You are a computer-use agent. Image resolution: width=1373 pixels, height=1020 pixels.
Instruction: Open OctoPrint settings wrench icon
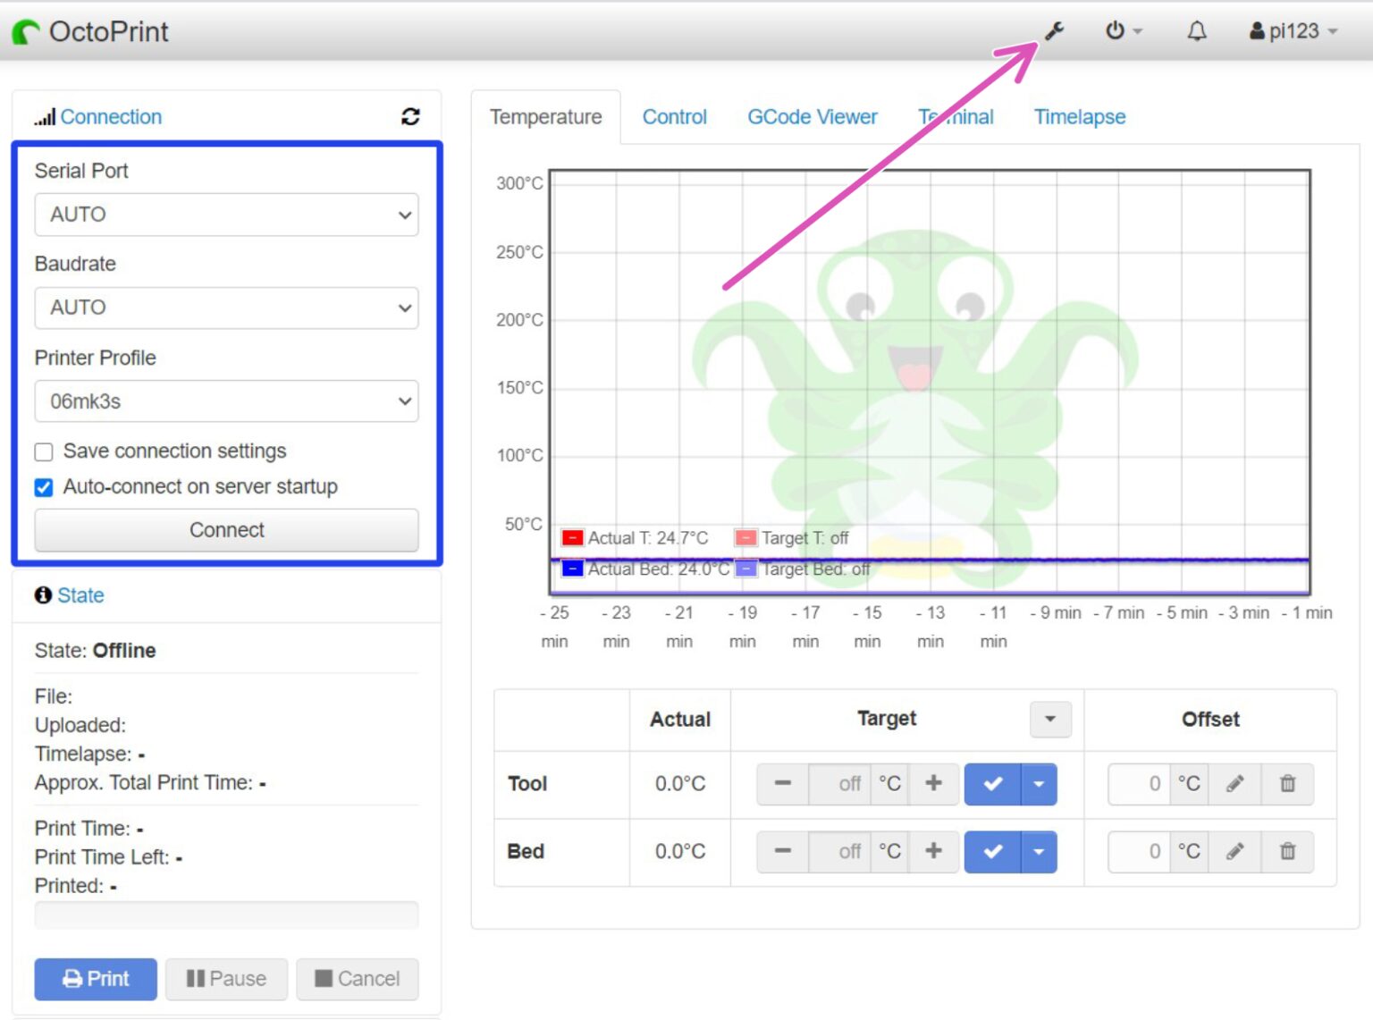(x=1055, y=31)
